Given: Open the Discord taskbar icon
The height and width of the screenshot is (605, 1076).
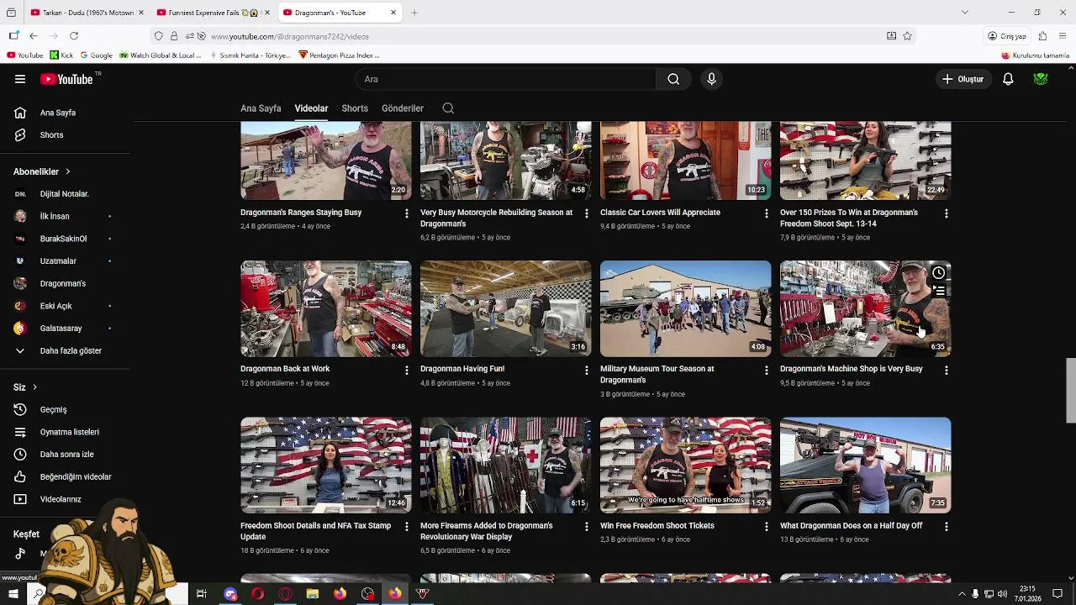Looking at the screenshot, I should pyautogui.click(x=230, y=594).
